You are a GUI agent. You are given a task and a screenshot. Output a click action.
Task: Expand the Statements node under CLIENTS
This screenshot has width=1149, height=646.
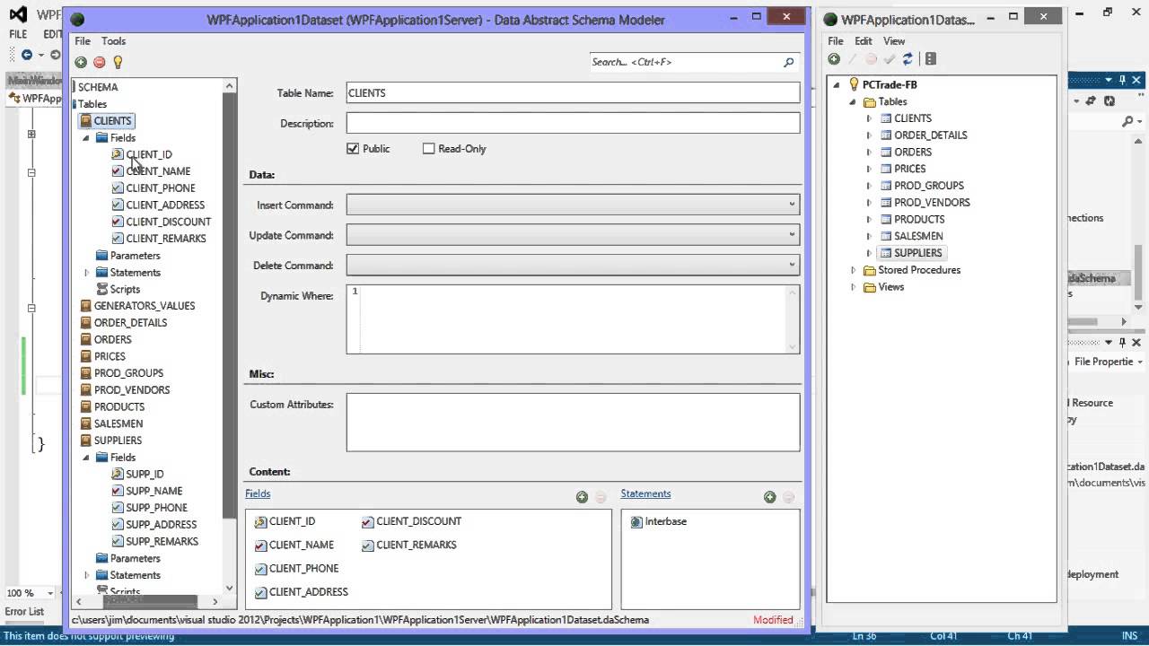click(87, 273)
